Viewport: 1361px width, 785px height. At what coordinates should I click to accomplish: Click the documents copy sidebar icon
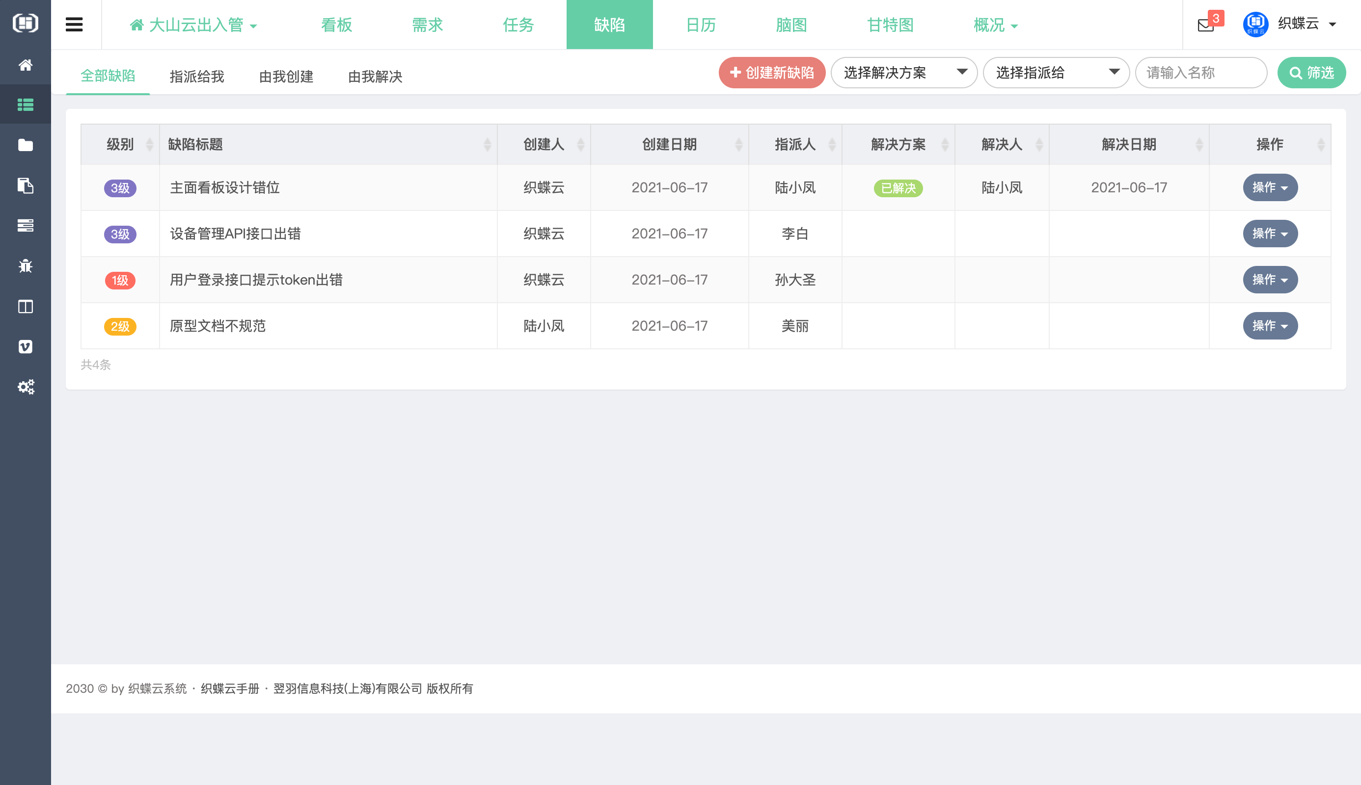click(26, 185)
